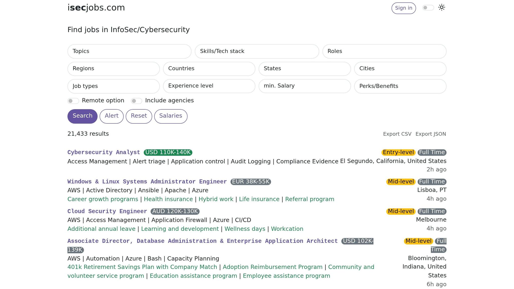
Task: Expand the Cities dropdown
Action: tap(400, 69)
